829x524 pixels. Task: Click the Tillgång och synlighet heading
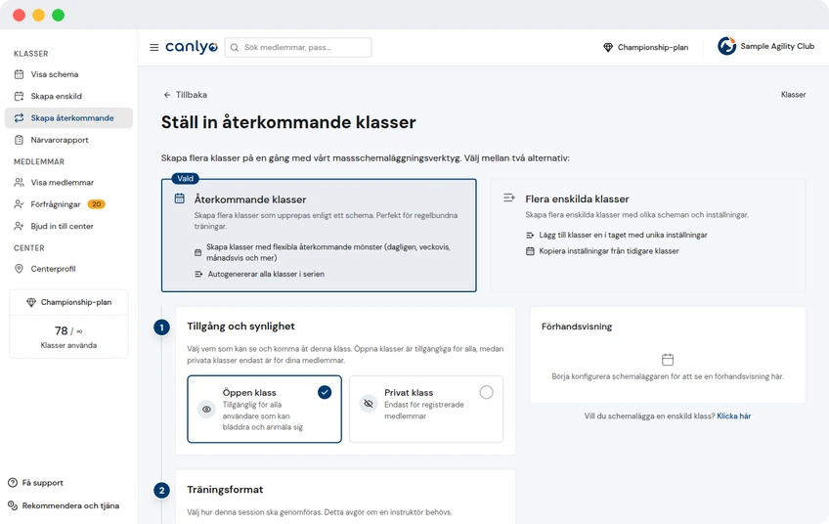(x=241, y=327)
